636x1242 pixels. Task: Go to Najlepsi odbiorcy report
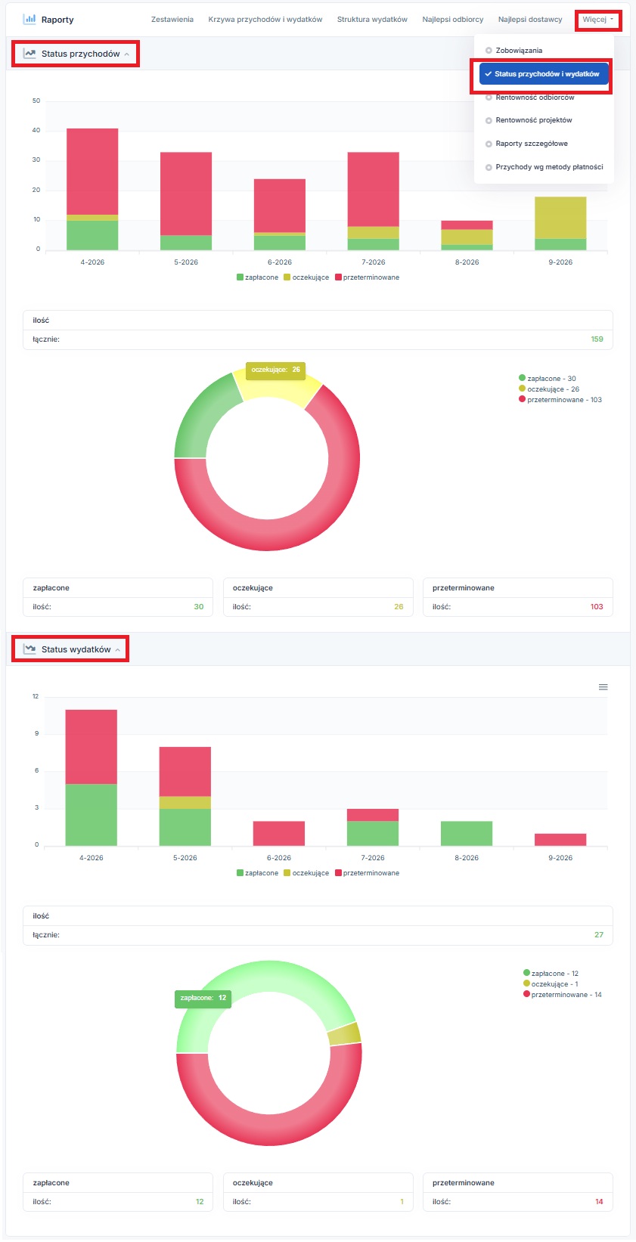[x=452, y=20]
